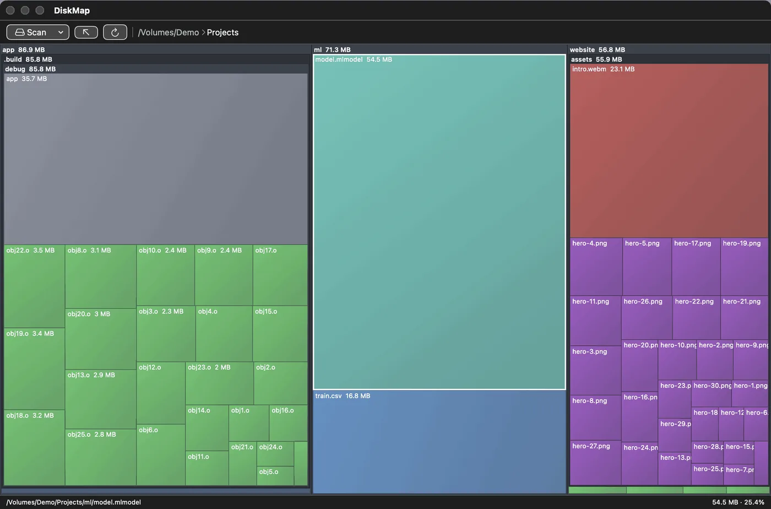Click the refresh rescan icon
The width and height of the screenshot is (771, 509).
[x=115, y=33]
